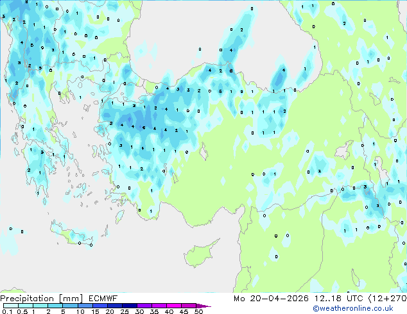
Task: Click the '20' legend scale label
Action: (x=110, y=311)
